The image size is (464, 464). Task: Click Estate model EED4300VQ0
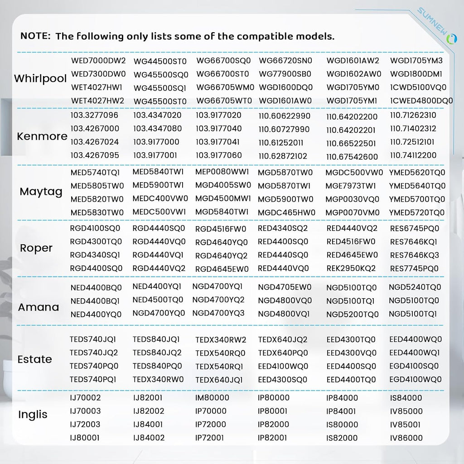click(x=351, y=353)
